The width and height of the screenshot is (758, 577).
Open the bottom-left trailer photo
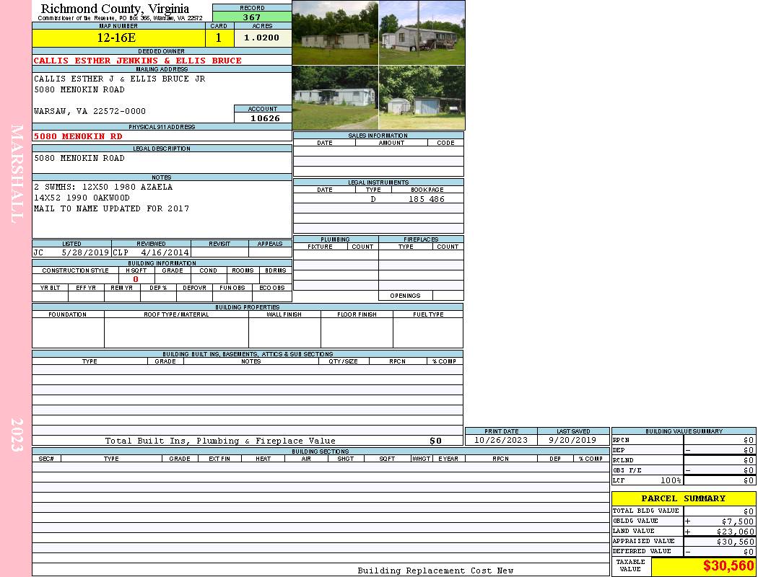click(335, 97)
